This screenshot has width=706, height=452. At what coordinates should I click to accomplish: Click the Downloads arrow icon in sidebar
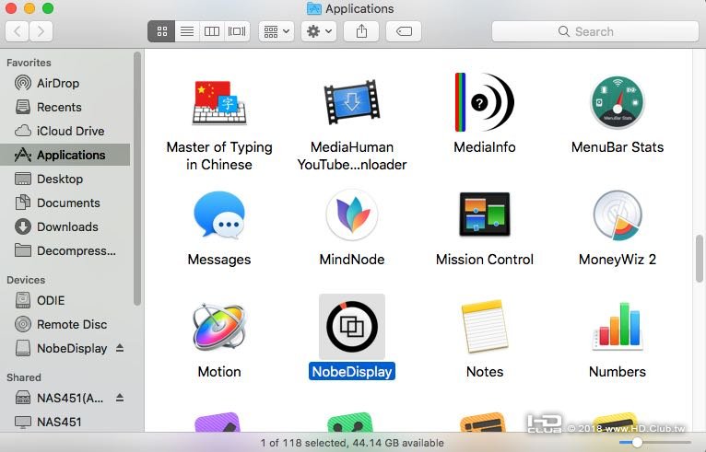[23, 226]
